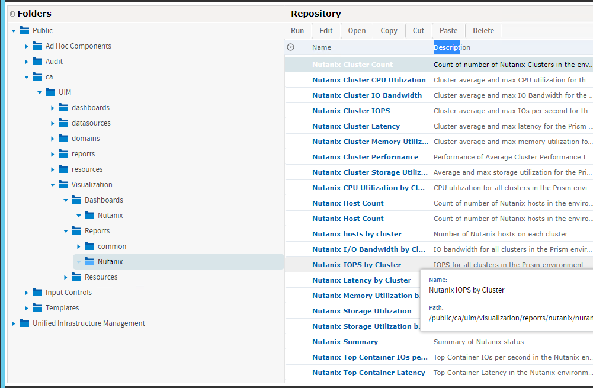Click the dashboards folder icon under UIM
The image size is (593, 388).
pos(63,107)
